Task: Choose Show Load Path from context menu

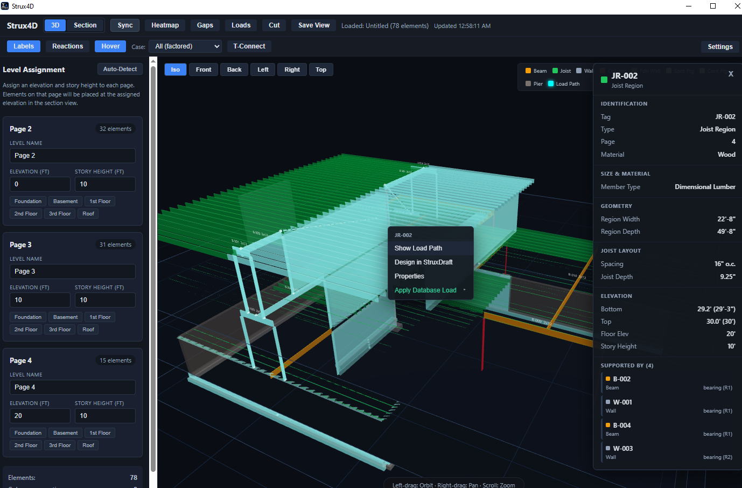Action: point(430,248)
